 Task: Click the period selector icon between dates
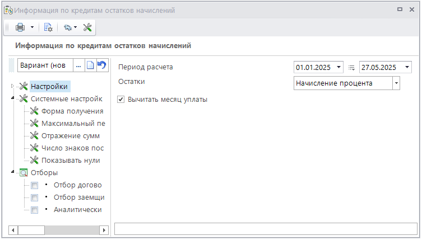coord(351,67)
